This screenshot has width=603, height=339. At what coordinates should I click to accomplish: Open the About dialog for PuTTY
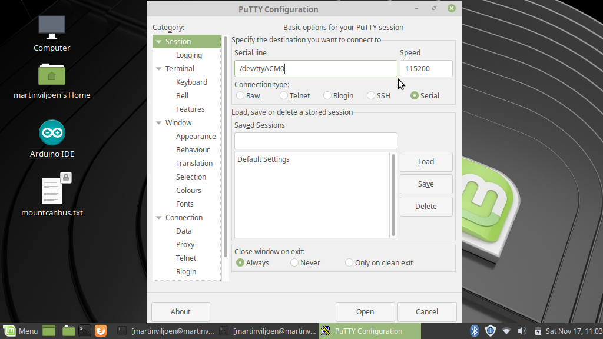point(180,311)
